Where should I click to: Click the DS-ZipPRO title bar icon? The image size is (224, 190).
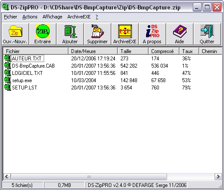[x=6, y=7]
